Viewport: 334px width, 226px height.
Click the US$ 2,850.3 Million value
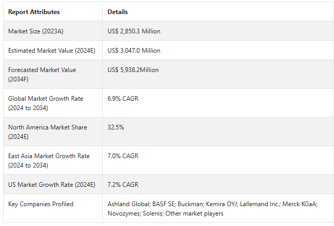(134, 31)
